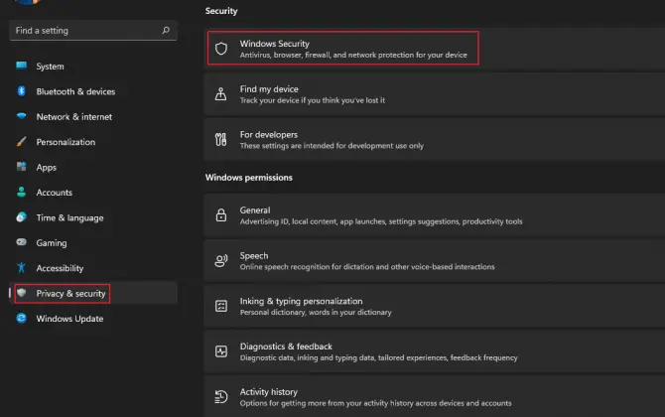Click 'Advertising ID, local content' description
665x417 pixels.
381,221
